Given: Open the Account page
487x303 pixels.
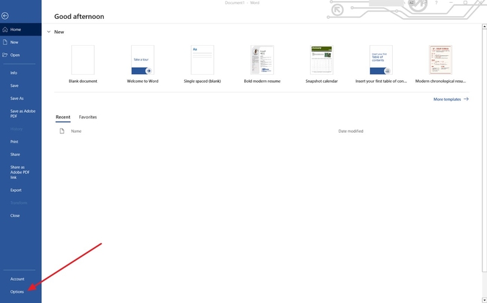Looking at the screenshot, I should click(17, 279).
